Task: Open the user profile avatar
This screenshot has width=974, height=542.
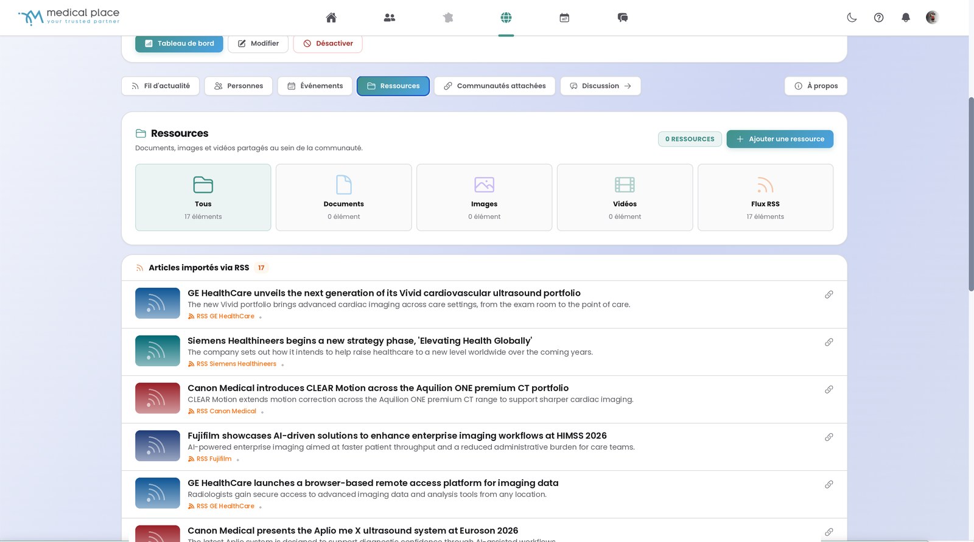Action: tap(932, 18)
